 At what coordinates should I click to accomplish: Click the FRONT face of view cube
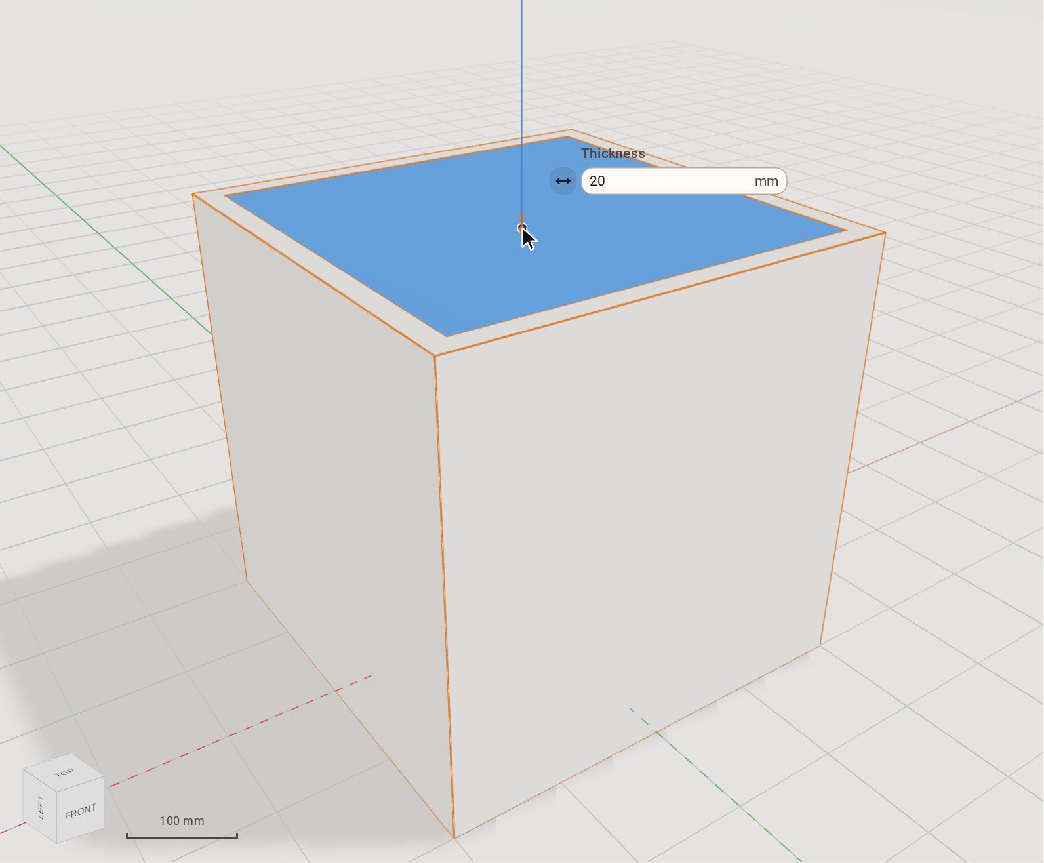point(80,811)
